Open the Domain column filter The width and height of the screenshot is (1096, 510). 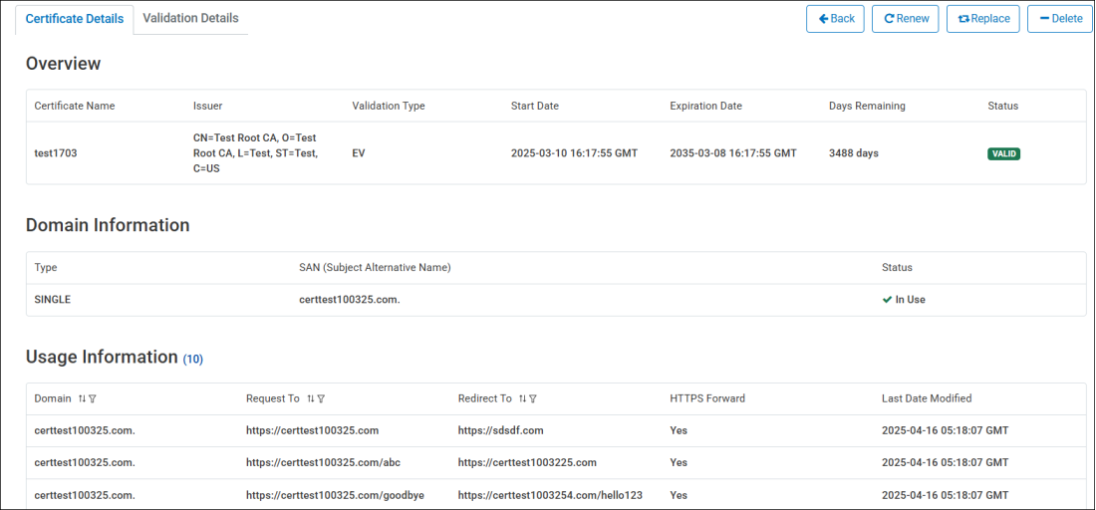(x=93, y=398)
